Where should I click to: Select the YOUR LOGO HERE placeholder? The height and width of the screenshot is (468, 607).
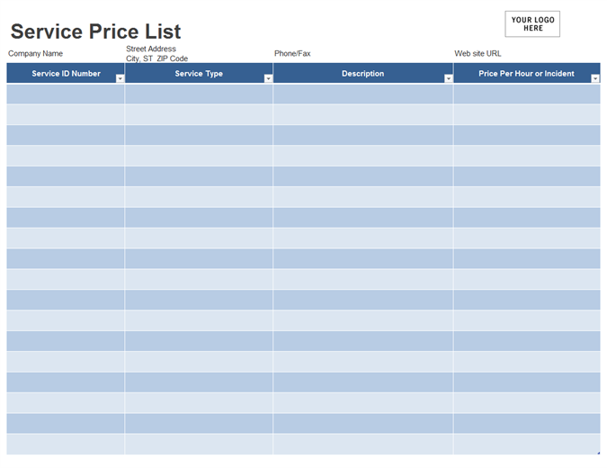click(x=532, y=24)
